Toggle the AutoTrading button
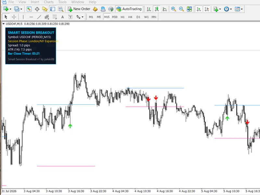The image size is (260, 195). [129, 9]
